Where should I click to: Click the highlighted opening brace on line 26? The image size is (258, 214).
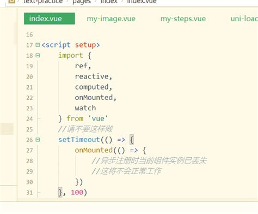click(x=132, y=140)
